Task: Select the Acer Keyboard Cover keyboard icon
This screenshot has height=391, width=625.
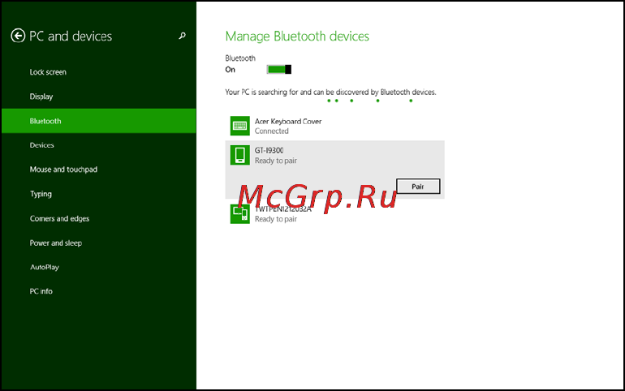Action: click(x=240, y=126)
